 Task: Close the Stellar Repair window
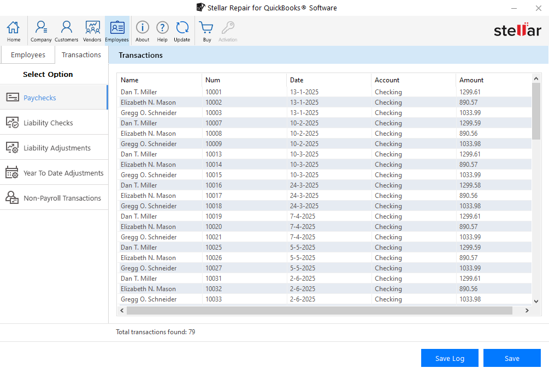(x=539, y=8)
